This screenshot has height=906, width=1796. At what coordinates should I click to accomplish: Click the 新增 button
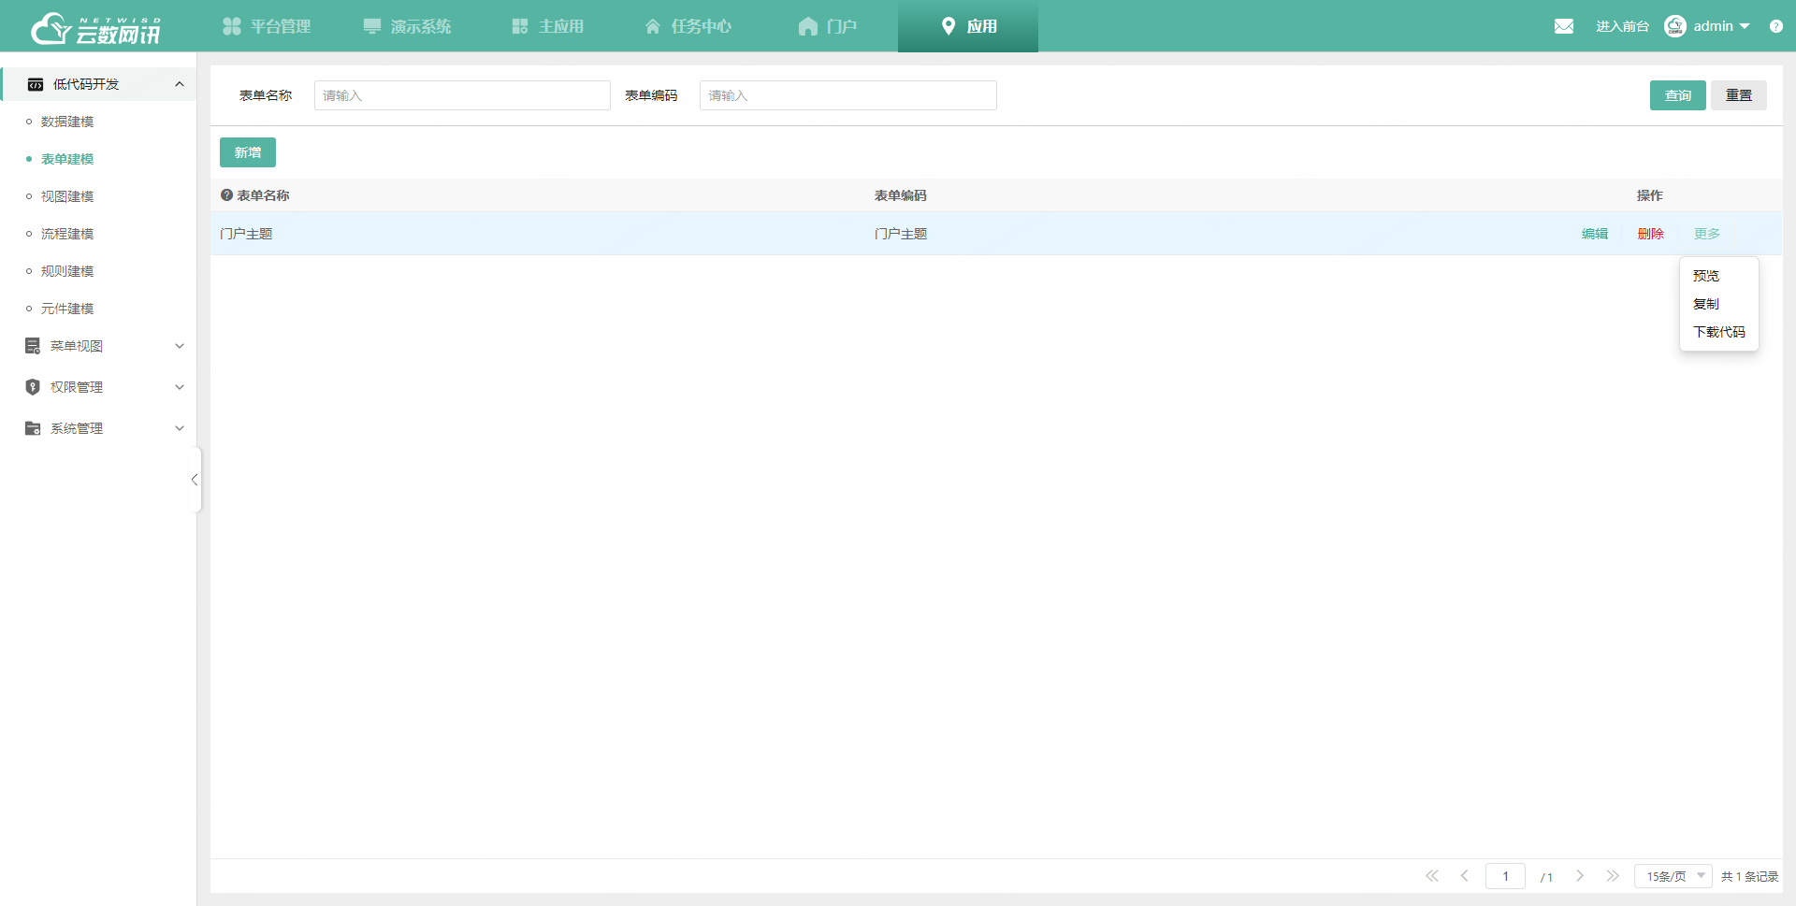(x=247, y=151)
